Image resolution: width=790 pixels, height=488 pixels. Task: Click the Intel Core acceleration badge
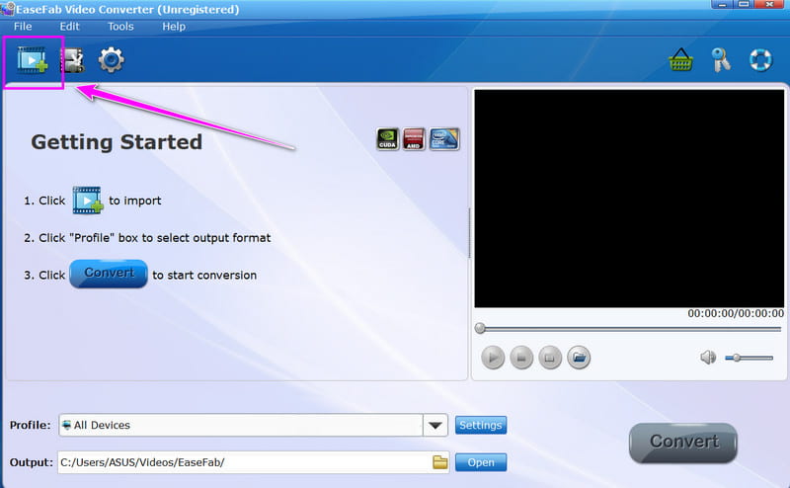[444, 139]
